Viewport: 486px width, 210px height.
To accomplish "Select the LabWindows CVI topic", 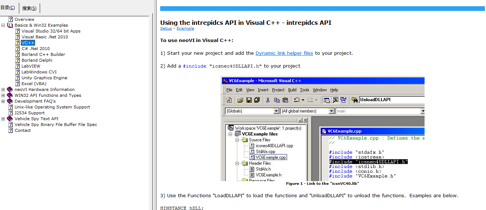I will click(39, 72).
